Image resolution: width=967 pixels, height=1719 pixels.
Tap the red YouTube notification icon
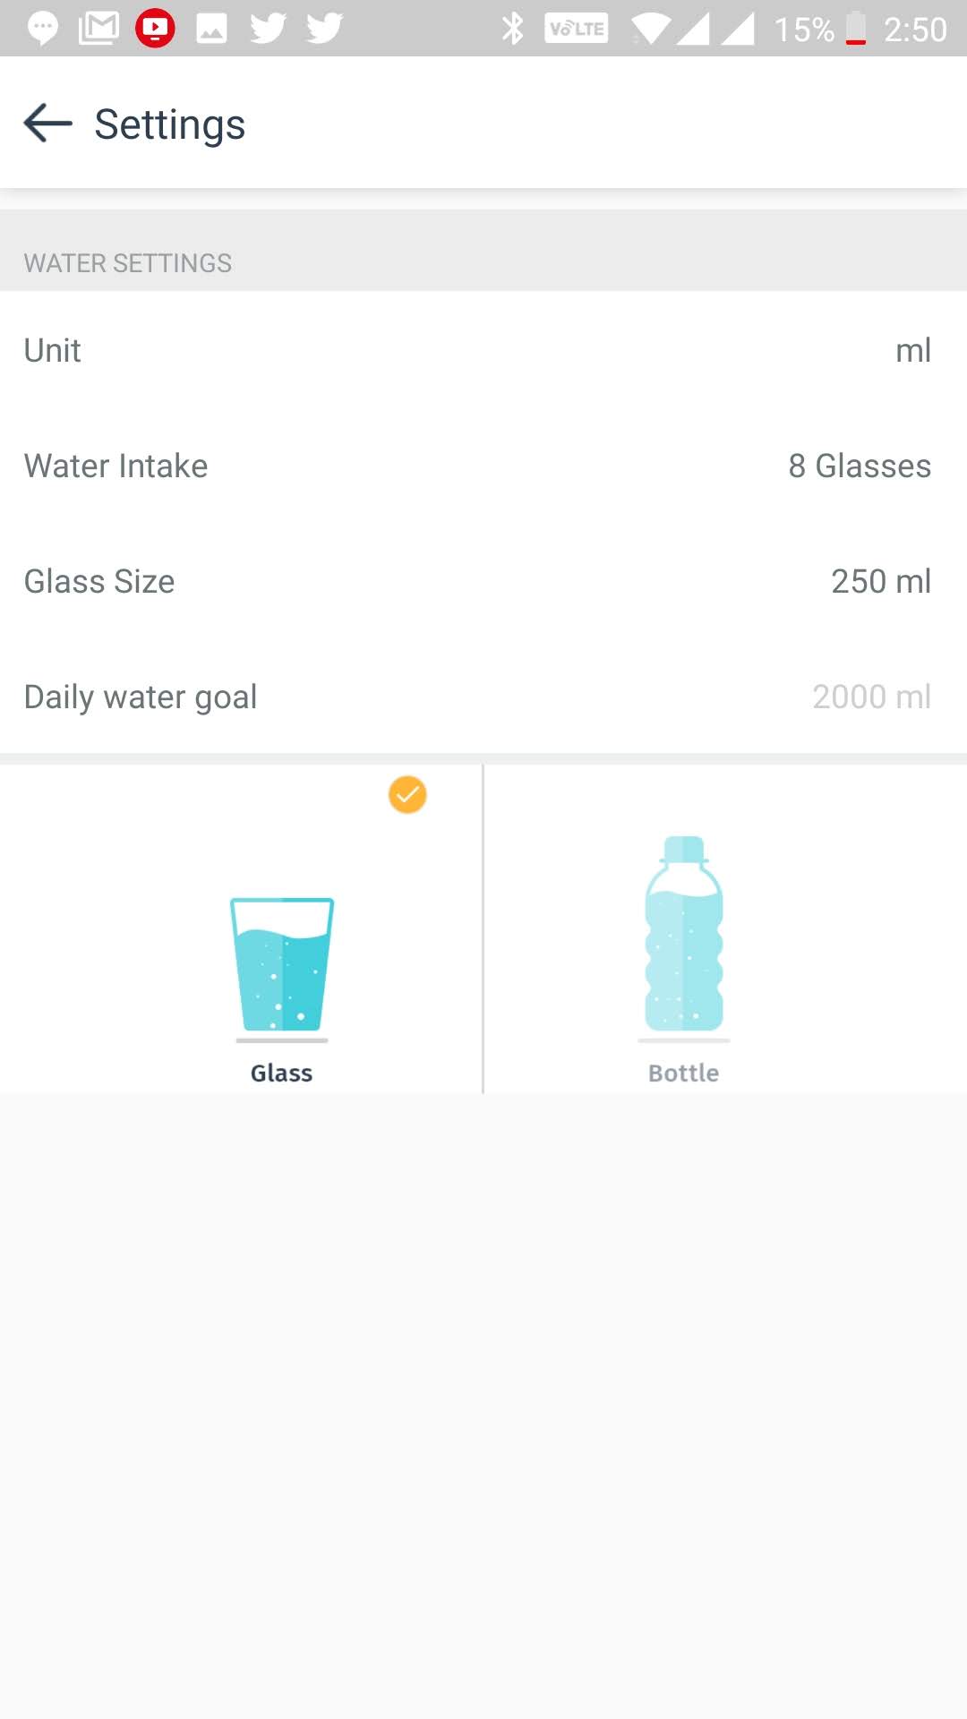pyautogui.click(x=155, y=29)
